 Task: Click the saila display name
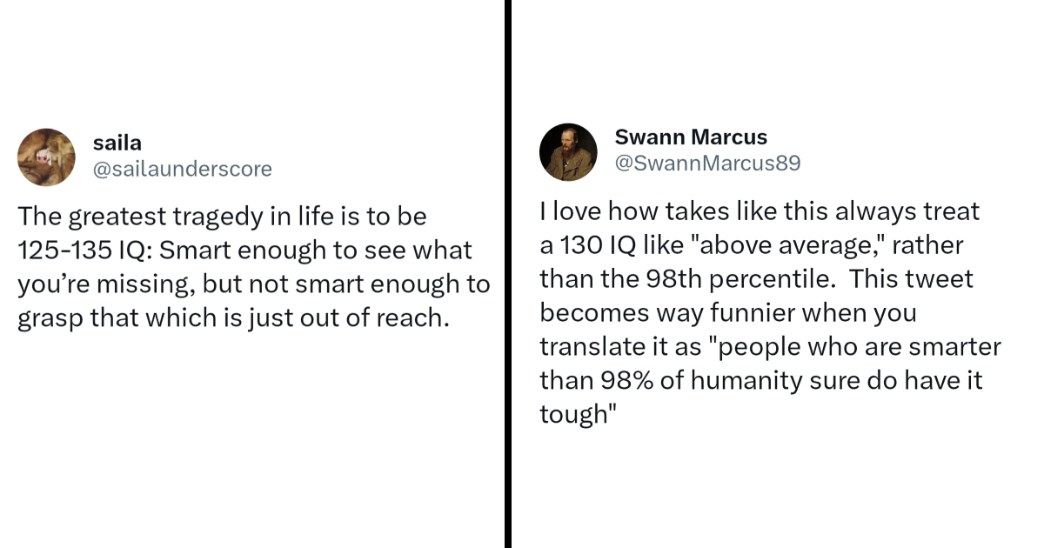(x=117, y=144)
